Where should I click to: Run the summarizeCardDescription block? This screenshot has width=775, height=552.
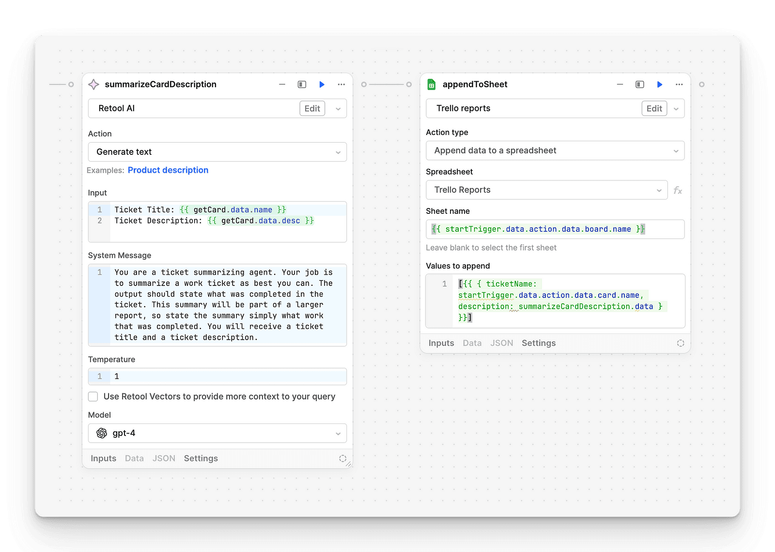pos(322,85)
